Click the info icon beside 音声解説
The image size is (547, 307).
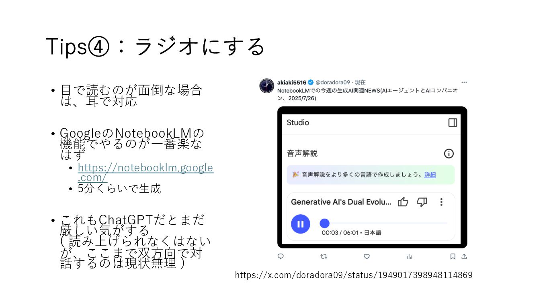[x=449, y=153]
